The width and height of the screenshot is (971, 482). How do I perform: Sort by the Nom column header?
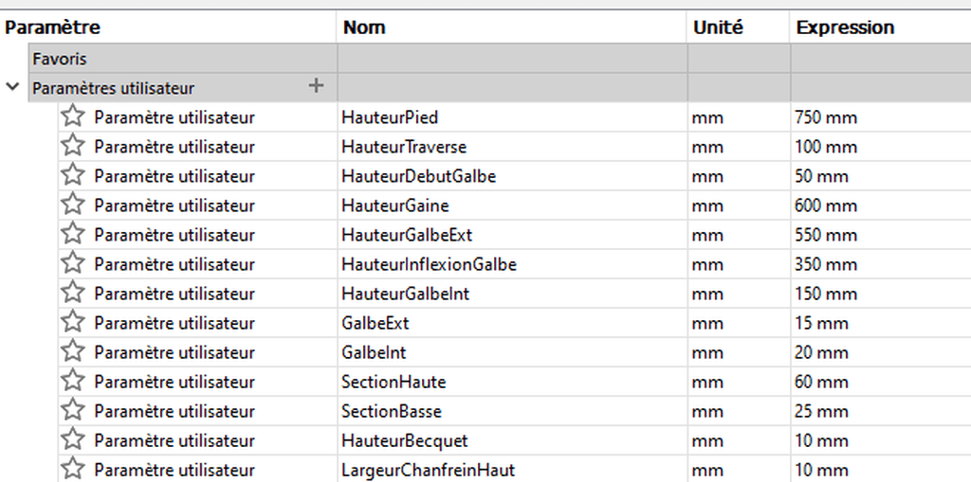[511, 27]
